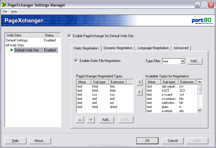216x148 pixels.
Task: Click the right arrow between type lists
Action: [x=139, y=92]
